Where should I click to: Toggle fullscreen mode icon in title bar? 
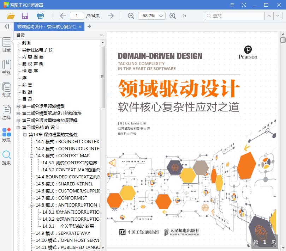(244, 5)
